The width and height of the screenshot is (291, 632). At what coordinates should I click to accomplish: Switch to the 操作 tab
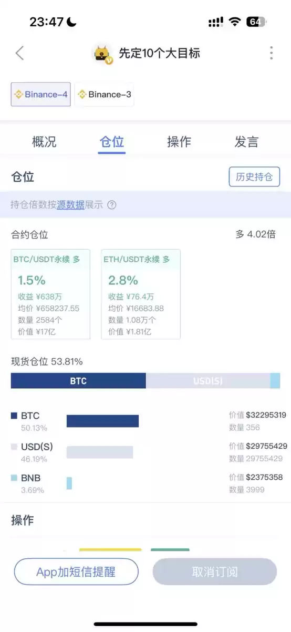179,142
